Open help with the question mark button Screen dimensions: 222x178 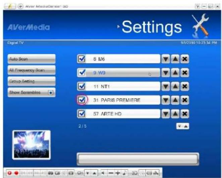point(198,6)
